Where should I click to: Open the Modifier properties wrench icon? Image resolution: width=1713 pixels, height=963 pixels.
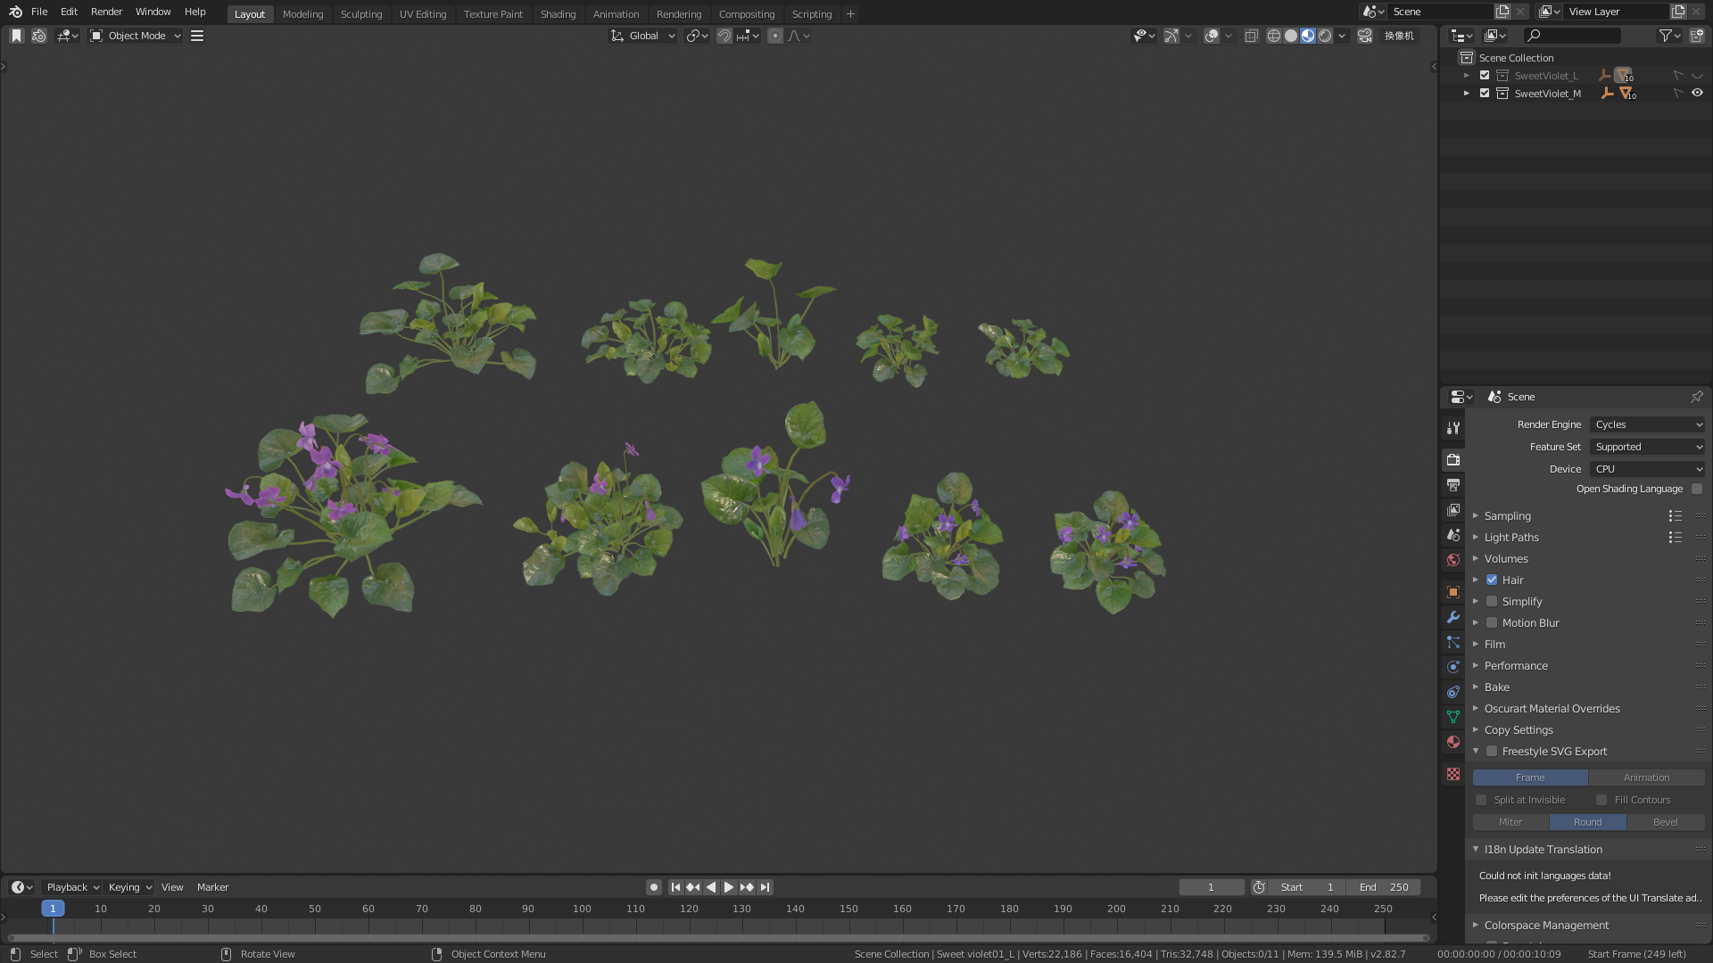(1453, 617)
